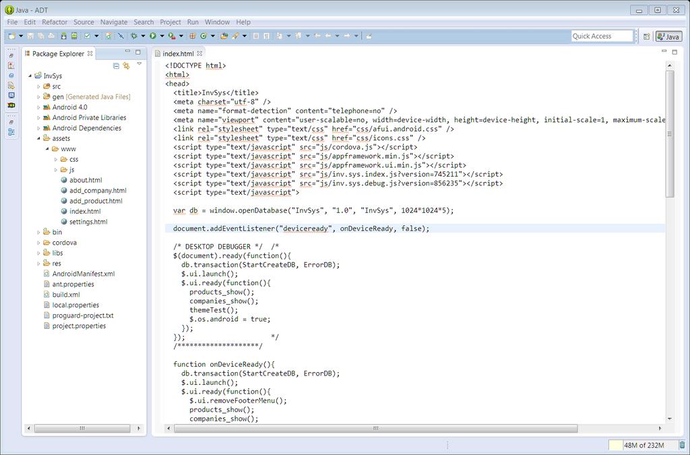Select proguard-project.txt file

[x=83, y=315]
